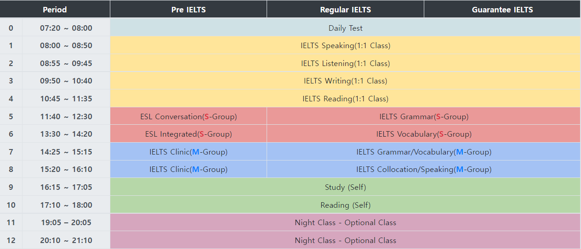Select the IELTS Vocabulary(S-Group) cell
581x249 pixels.
click(423, 134)
